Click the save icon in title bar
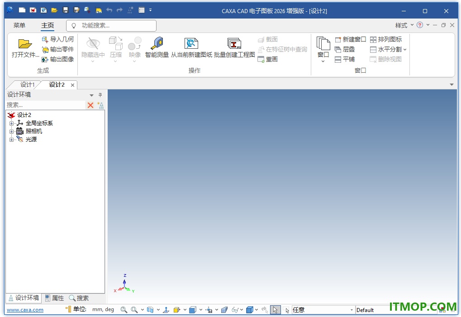Screen dimensions: 461x317 66,10
